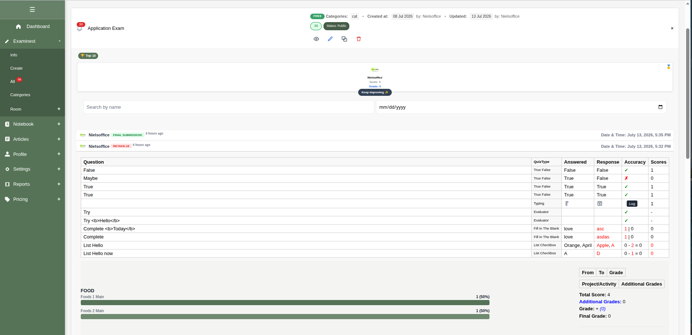View the Typing row's answered text icon
This screenshot has height=335, width=692.
[x=567, y=203]
